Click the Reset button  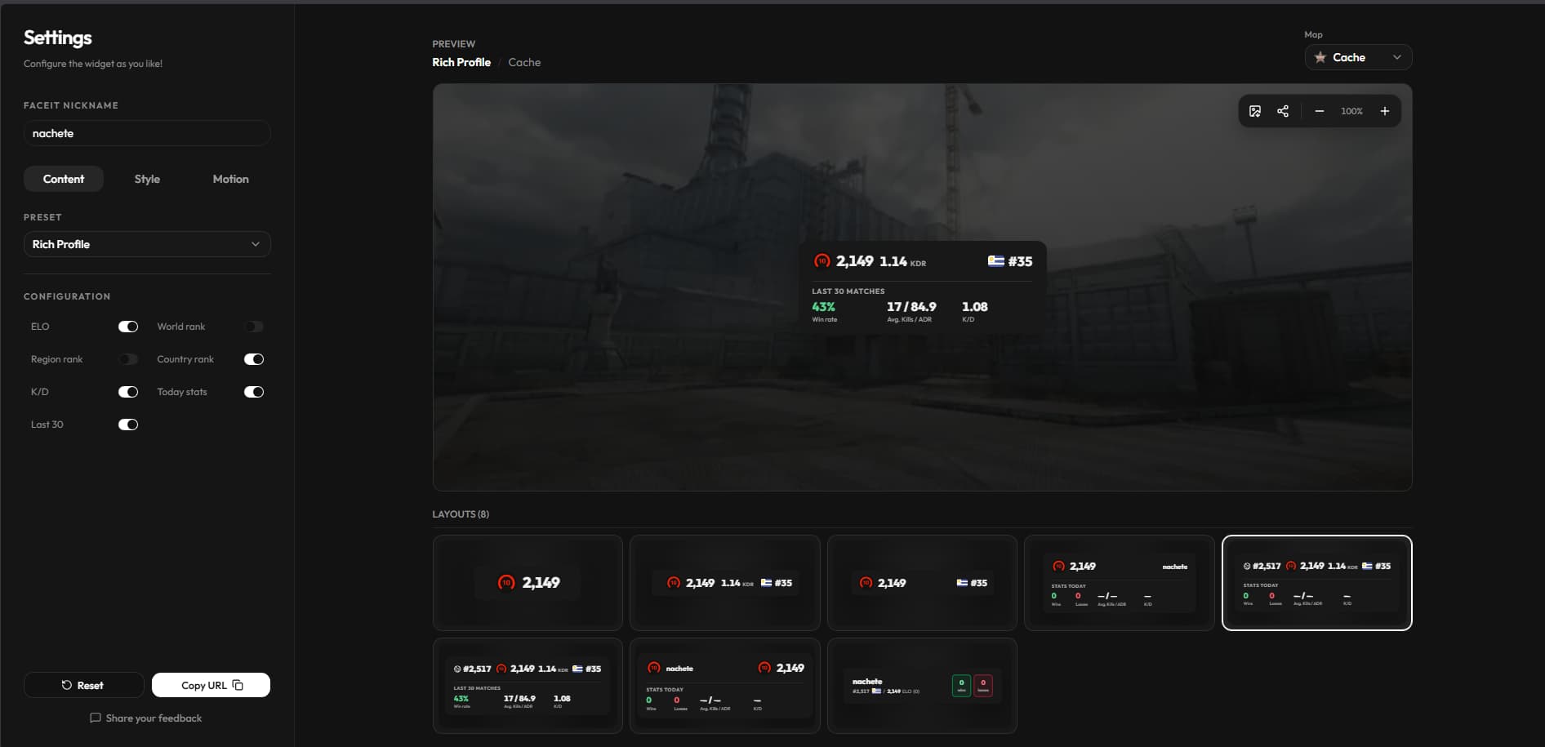pyautogui.click(x=83, y=685)
